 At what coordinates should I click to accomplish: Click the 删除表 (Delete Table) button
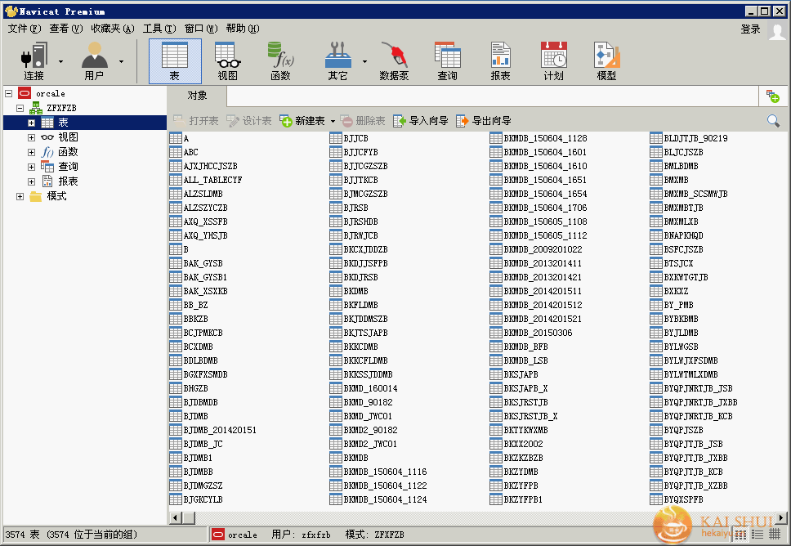[x=363, y=121]
